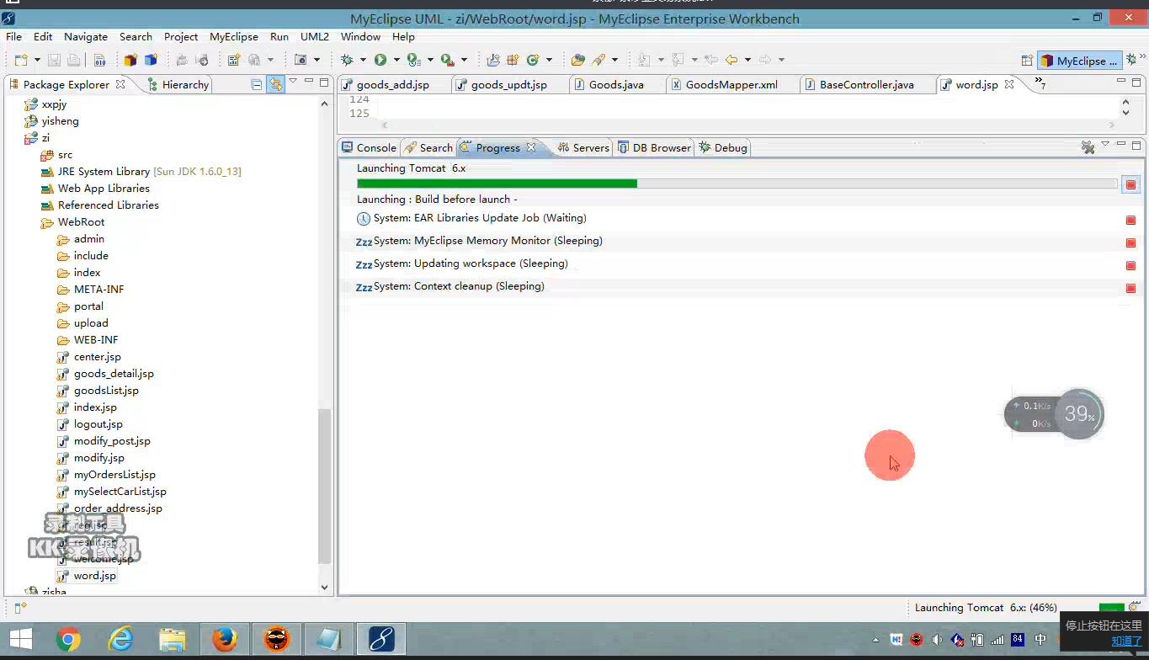Cancel the Updating workspace job
1149x660 pixels.
point(1130,265)
